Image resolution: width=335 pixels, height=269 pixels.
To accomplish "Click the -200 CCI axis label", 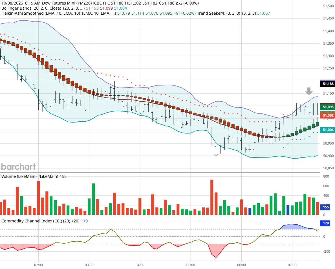I will [327, 251].
